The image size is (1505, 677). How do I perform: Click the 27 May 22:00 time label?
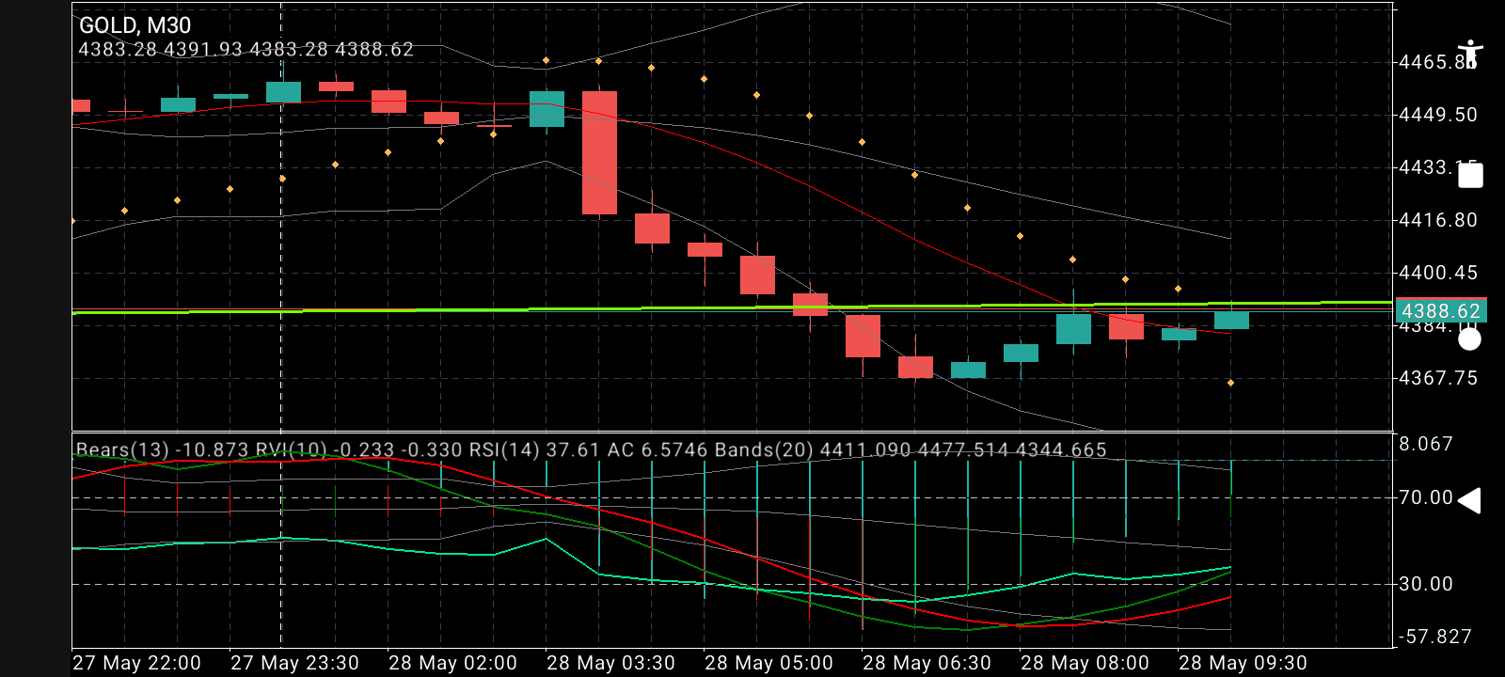point(136,663)
